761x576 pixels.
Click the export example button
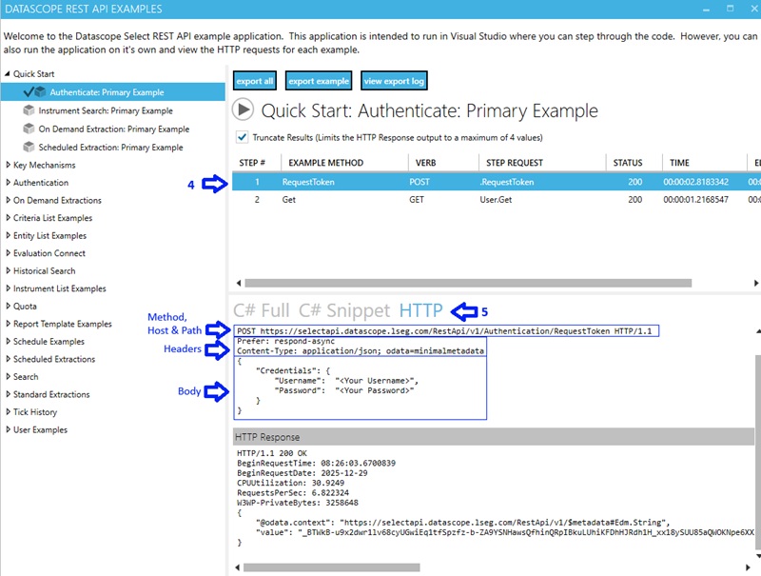319,81
